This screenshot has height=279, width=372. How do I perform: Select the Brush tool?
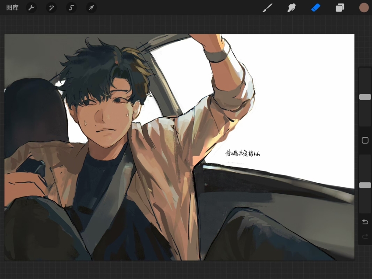point(267,8)
